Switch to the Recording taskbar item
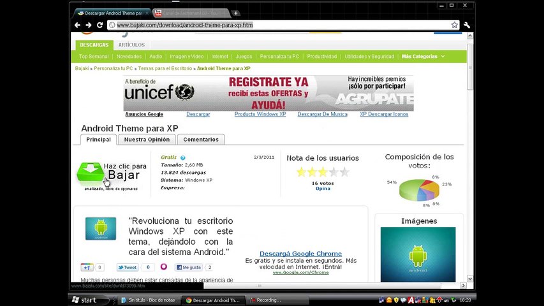This screenshot has height=306, width=544. [277, 300]
